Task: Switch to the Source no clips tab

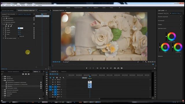Action: (x=8, y=10)
